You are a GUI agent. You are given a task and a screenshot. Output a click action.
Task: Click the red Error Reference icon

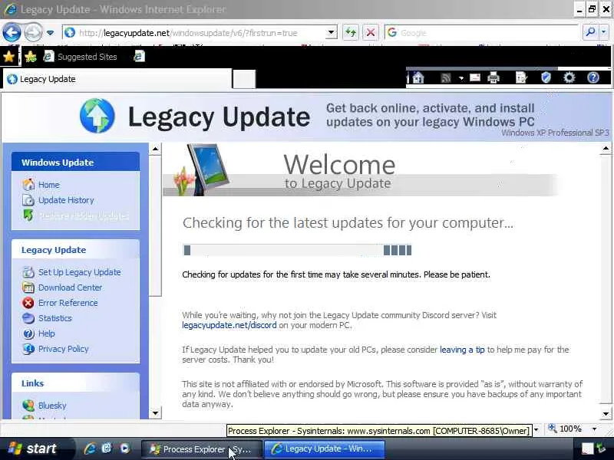tap(28, 303)
